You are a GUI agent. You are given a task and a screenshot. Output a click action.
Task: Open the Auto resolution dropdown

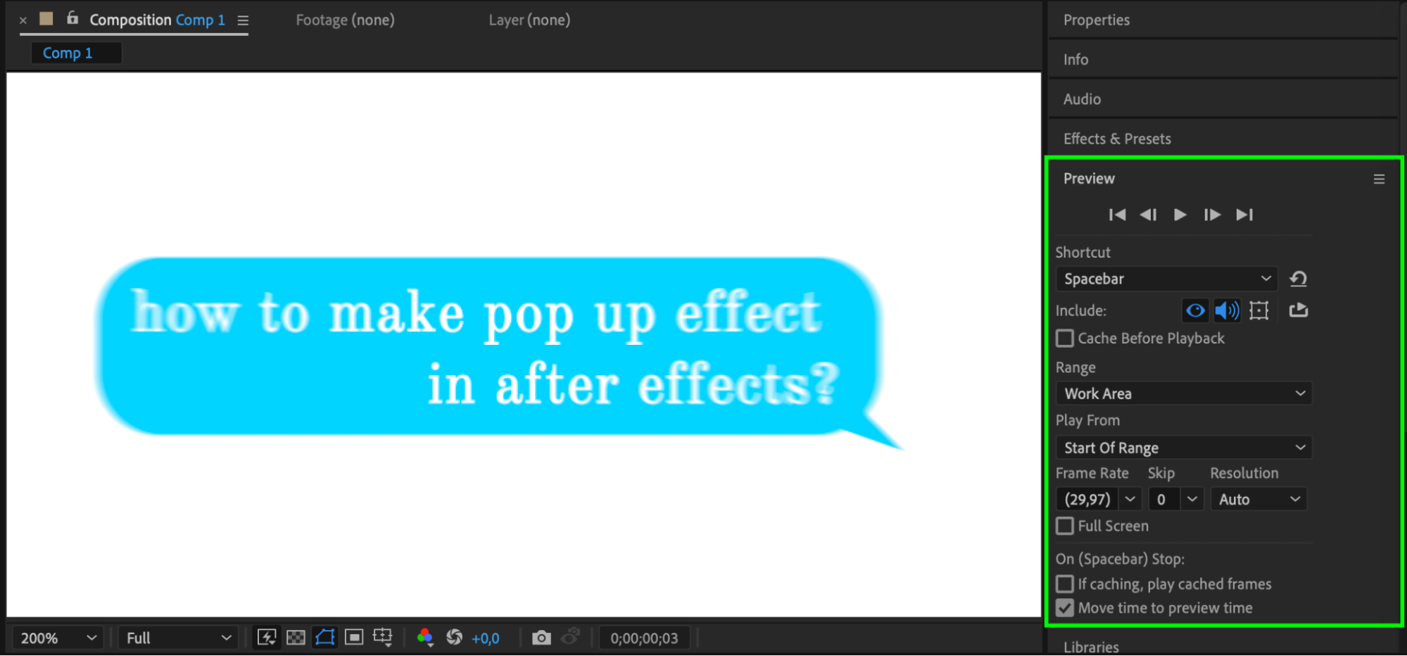point(1258,499)
